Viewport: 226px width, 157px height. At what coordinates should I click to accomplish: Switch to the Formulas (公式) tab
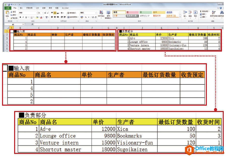[x=37, y=8]
